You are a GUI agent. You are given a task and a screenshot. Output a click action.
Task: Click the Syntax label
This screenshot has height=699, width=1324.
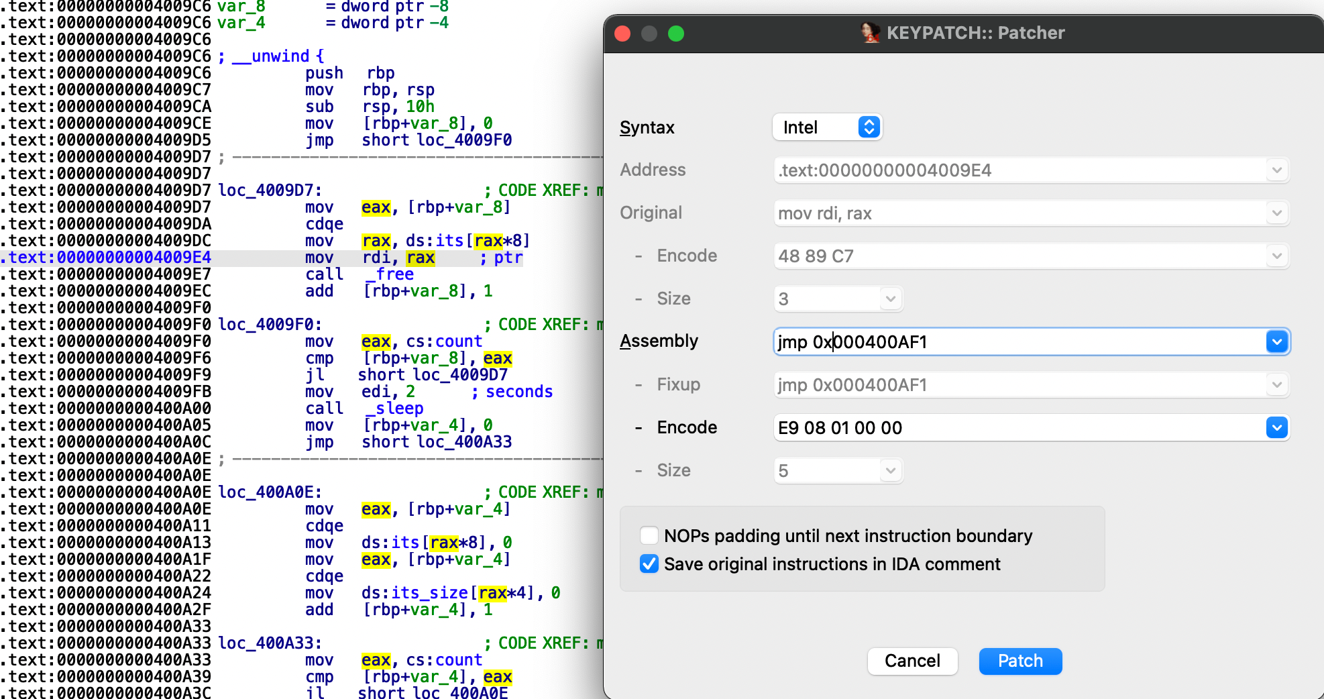(647, 127)
